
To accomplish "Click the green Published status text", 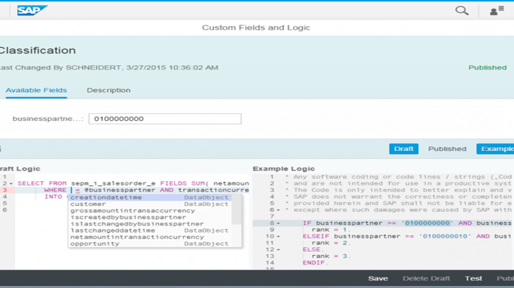I will (487, 67).
